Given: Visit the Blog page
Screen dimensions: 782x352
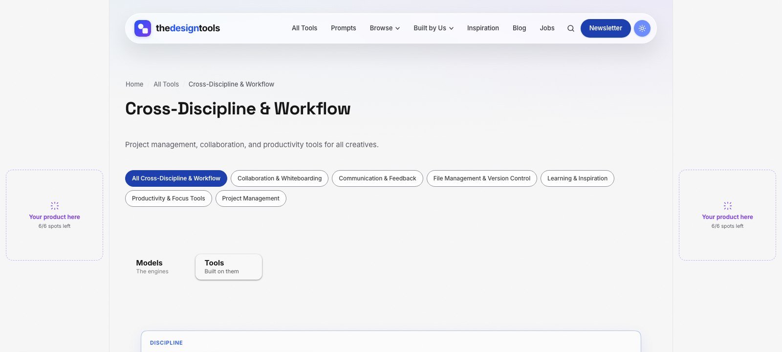Looking at the screenshot, I should [x=519, y=28].
